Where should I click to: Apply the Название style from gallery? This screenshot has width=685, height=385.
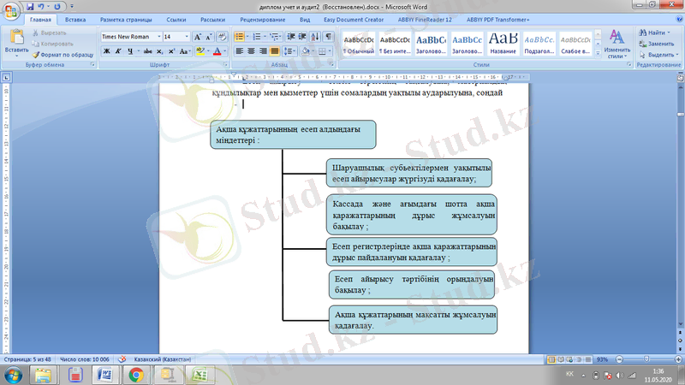[x=503, y=42]
